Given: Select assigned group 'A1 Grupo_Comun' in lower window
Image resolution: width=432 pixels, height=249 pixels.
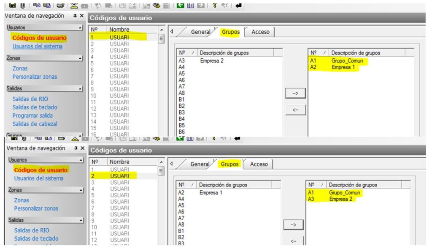Looking at the screenshot, I should click(358, 192).
